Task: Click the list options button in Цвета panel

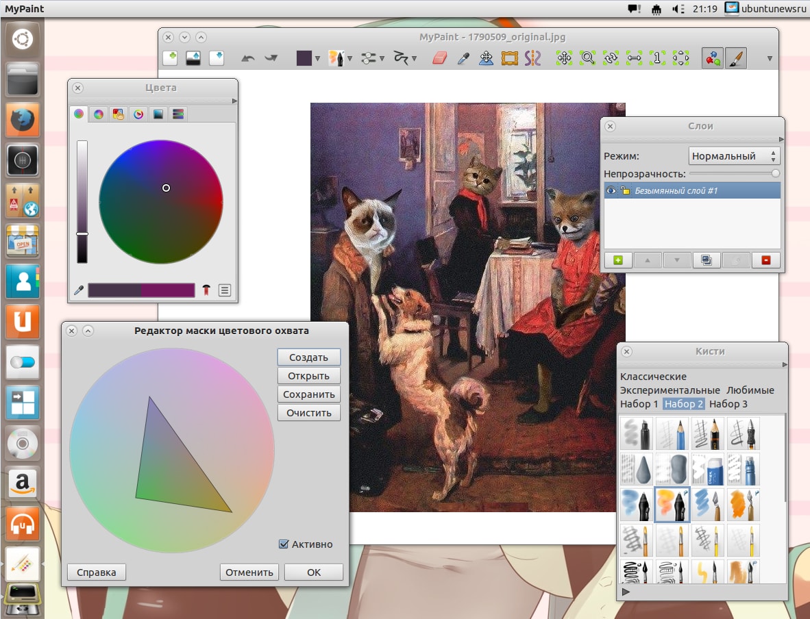Action: point(224,290)
